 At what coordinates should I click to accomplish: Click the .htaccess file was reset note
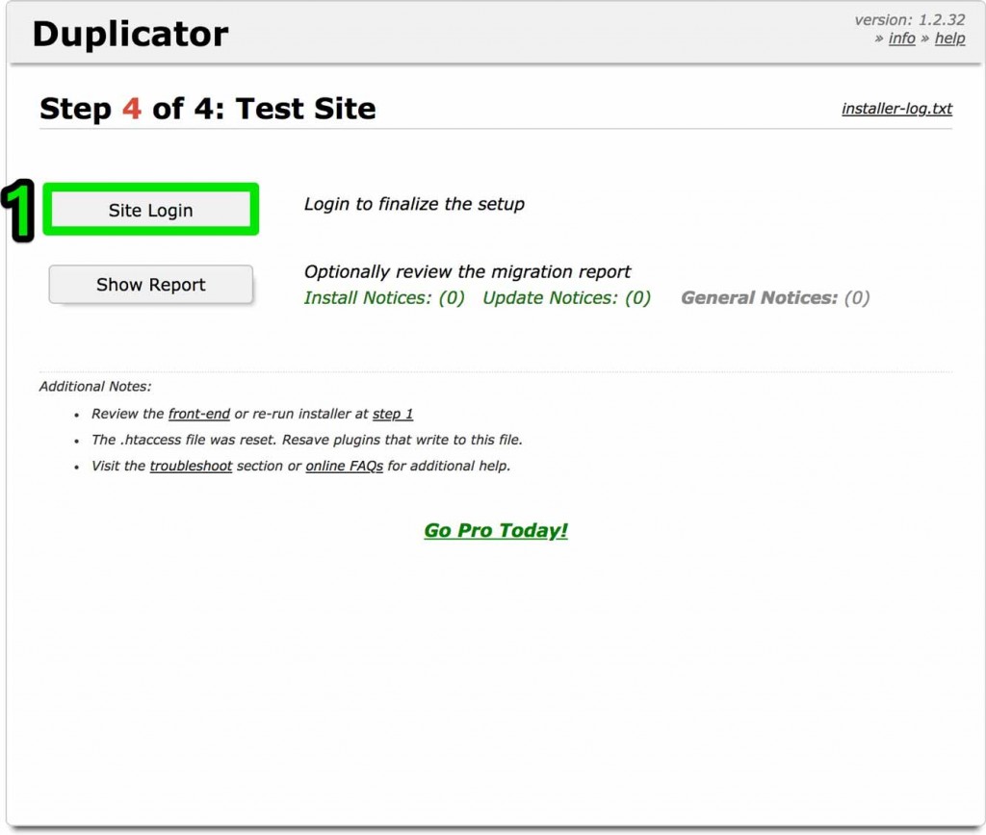(307, 440)
